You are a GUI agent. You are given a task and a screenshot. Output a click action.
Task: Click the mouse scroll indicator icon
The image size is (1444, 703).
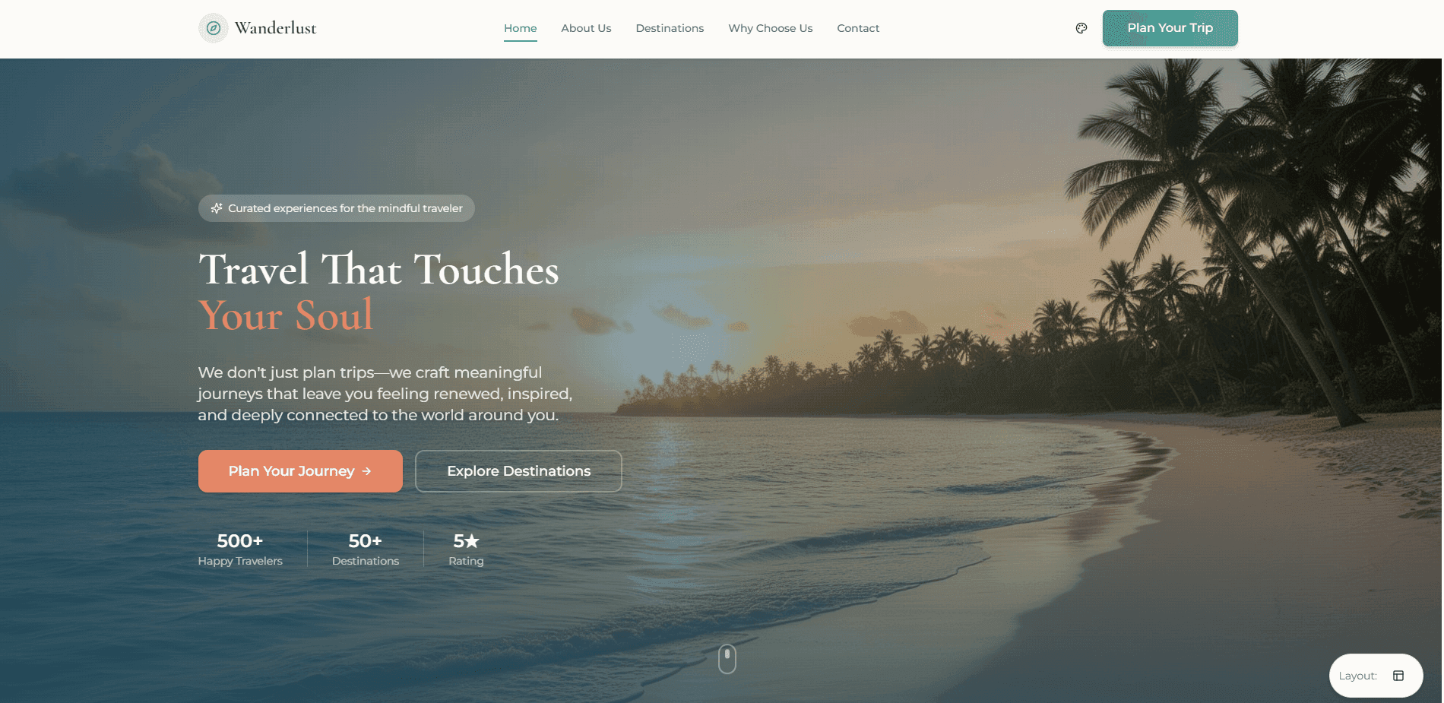[727, 659]
